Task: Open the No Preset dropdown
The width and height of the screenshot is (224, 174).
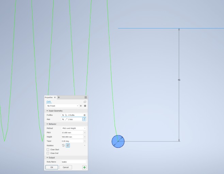Action: pyautogui.click(x=62, y=106)
